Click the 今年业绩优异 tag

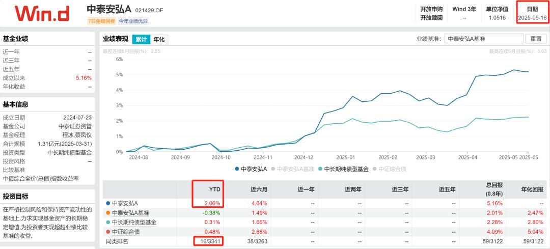coord(133,21)
